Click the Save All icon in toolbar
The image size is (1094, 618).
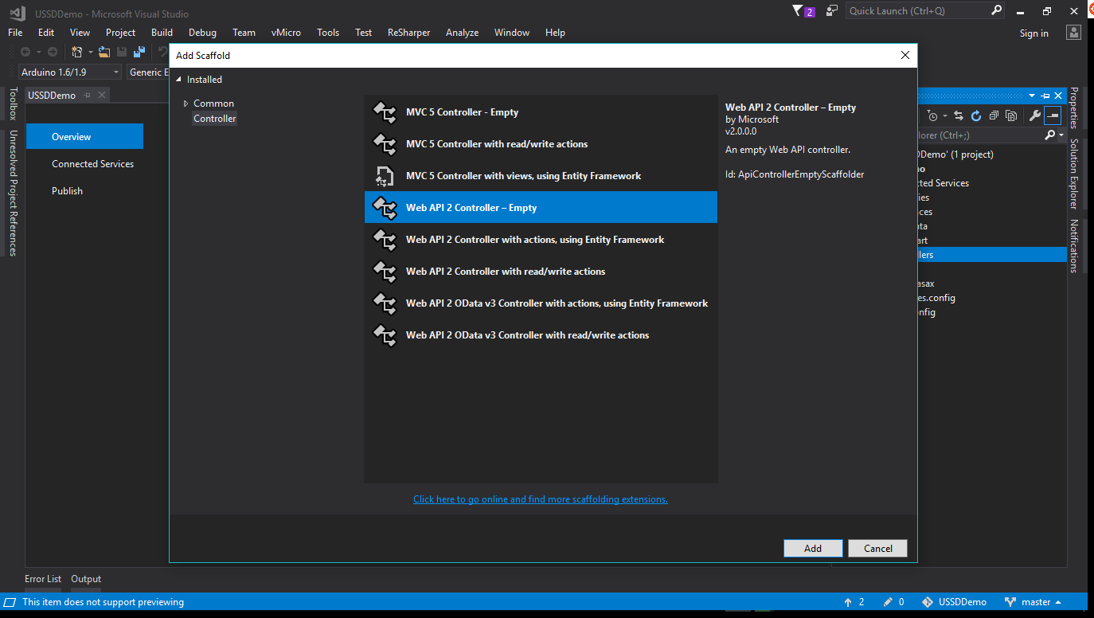139,52
